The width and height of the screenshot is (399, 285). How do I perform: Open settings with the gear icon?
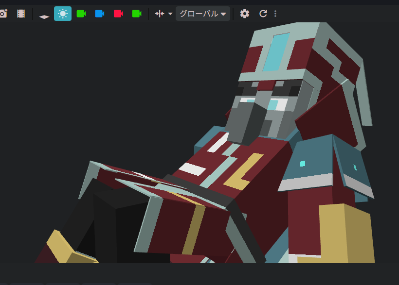245,14
